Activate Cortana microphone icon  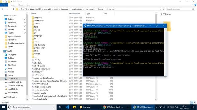pos(54,107)
